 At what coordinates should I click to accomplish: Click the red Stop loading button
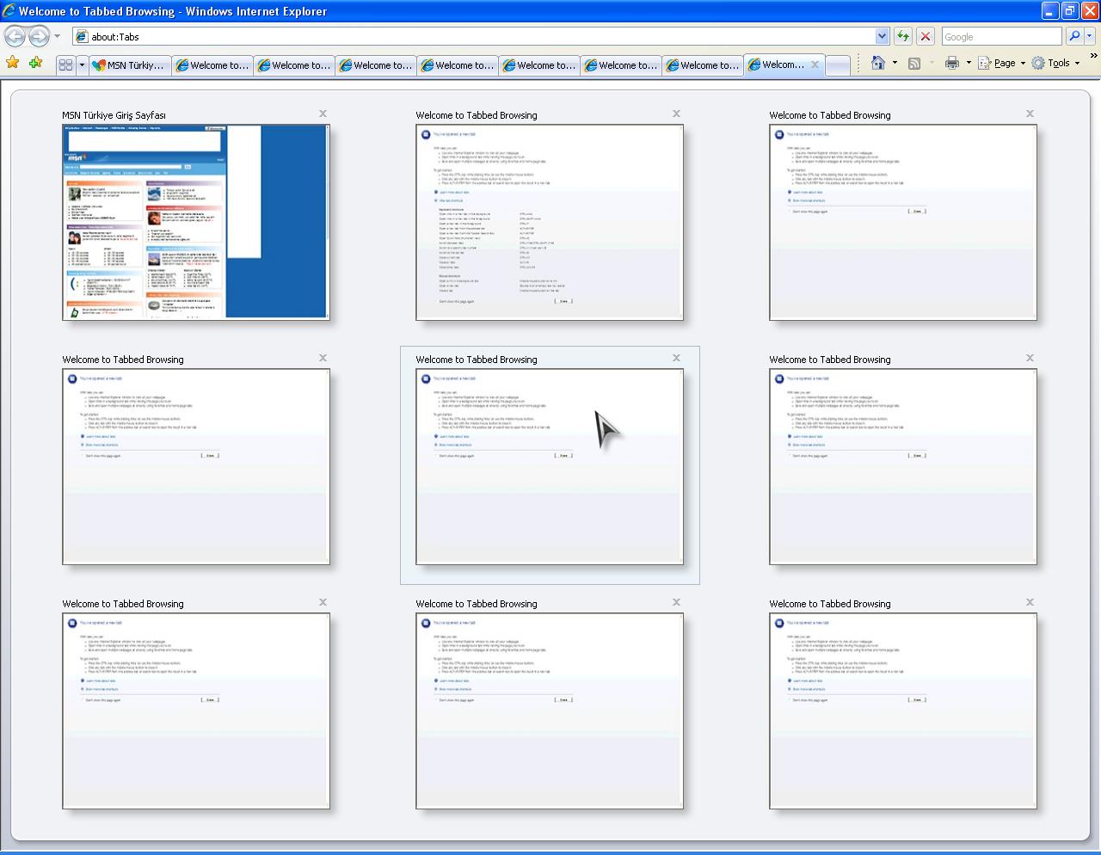(926, 36)
